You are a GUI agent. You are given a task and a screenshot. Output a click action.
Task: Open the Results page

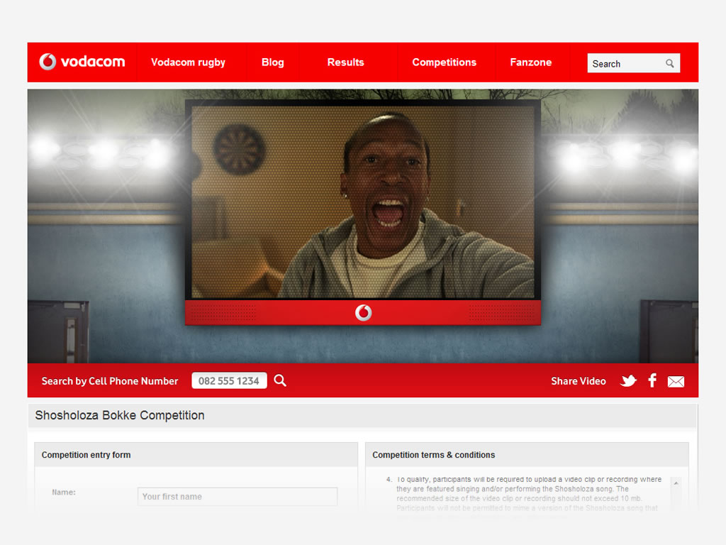(x=345, y=62)
